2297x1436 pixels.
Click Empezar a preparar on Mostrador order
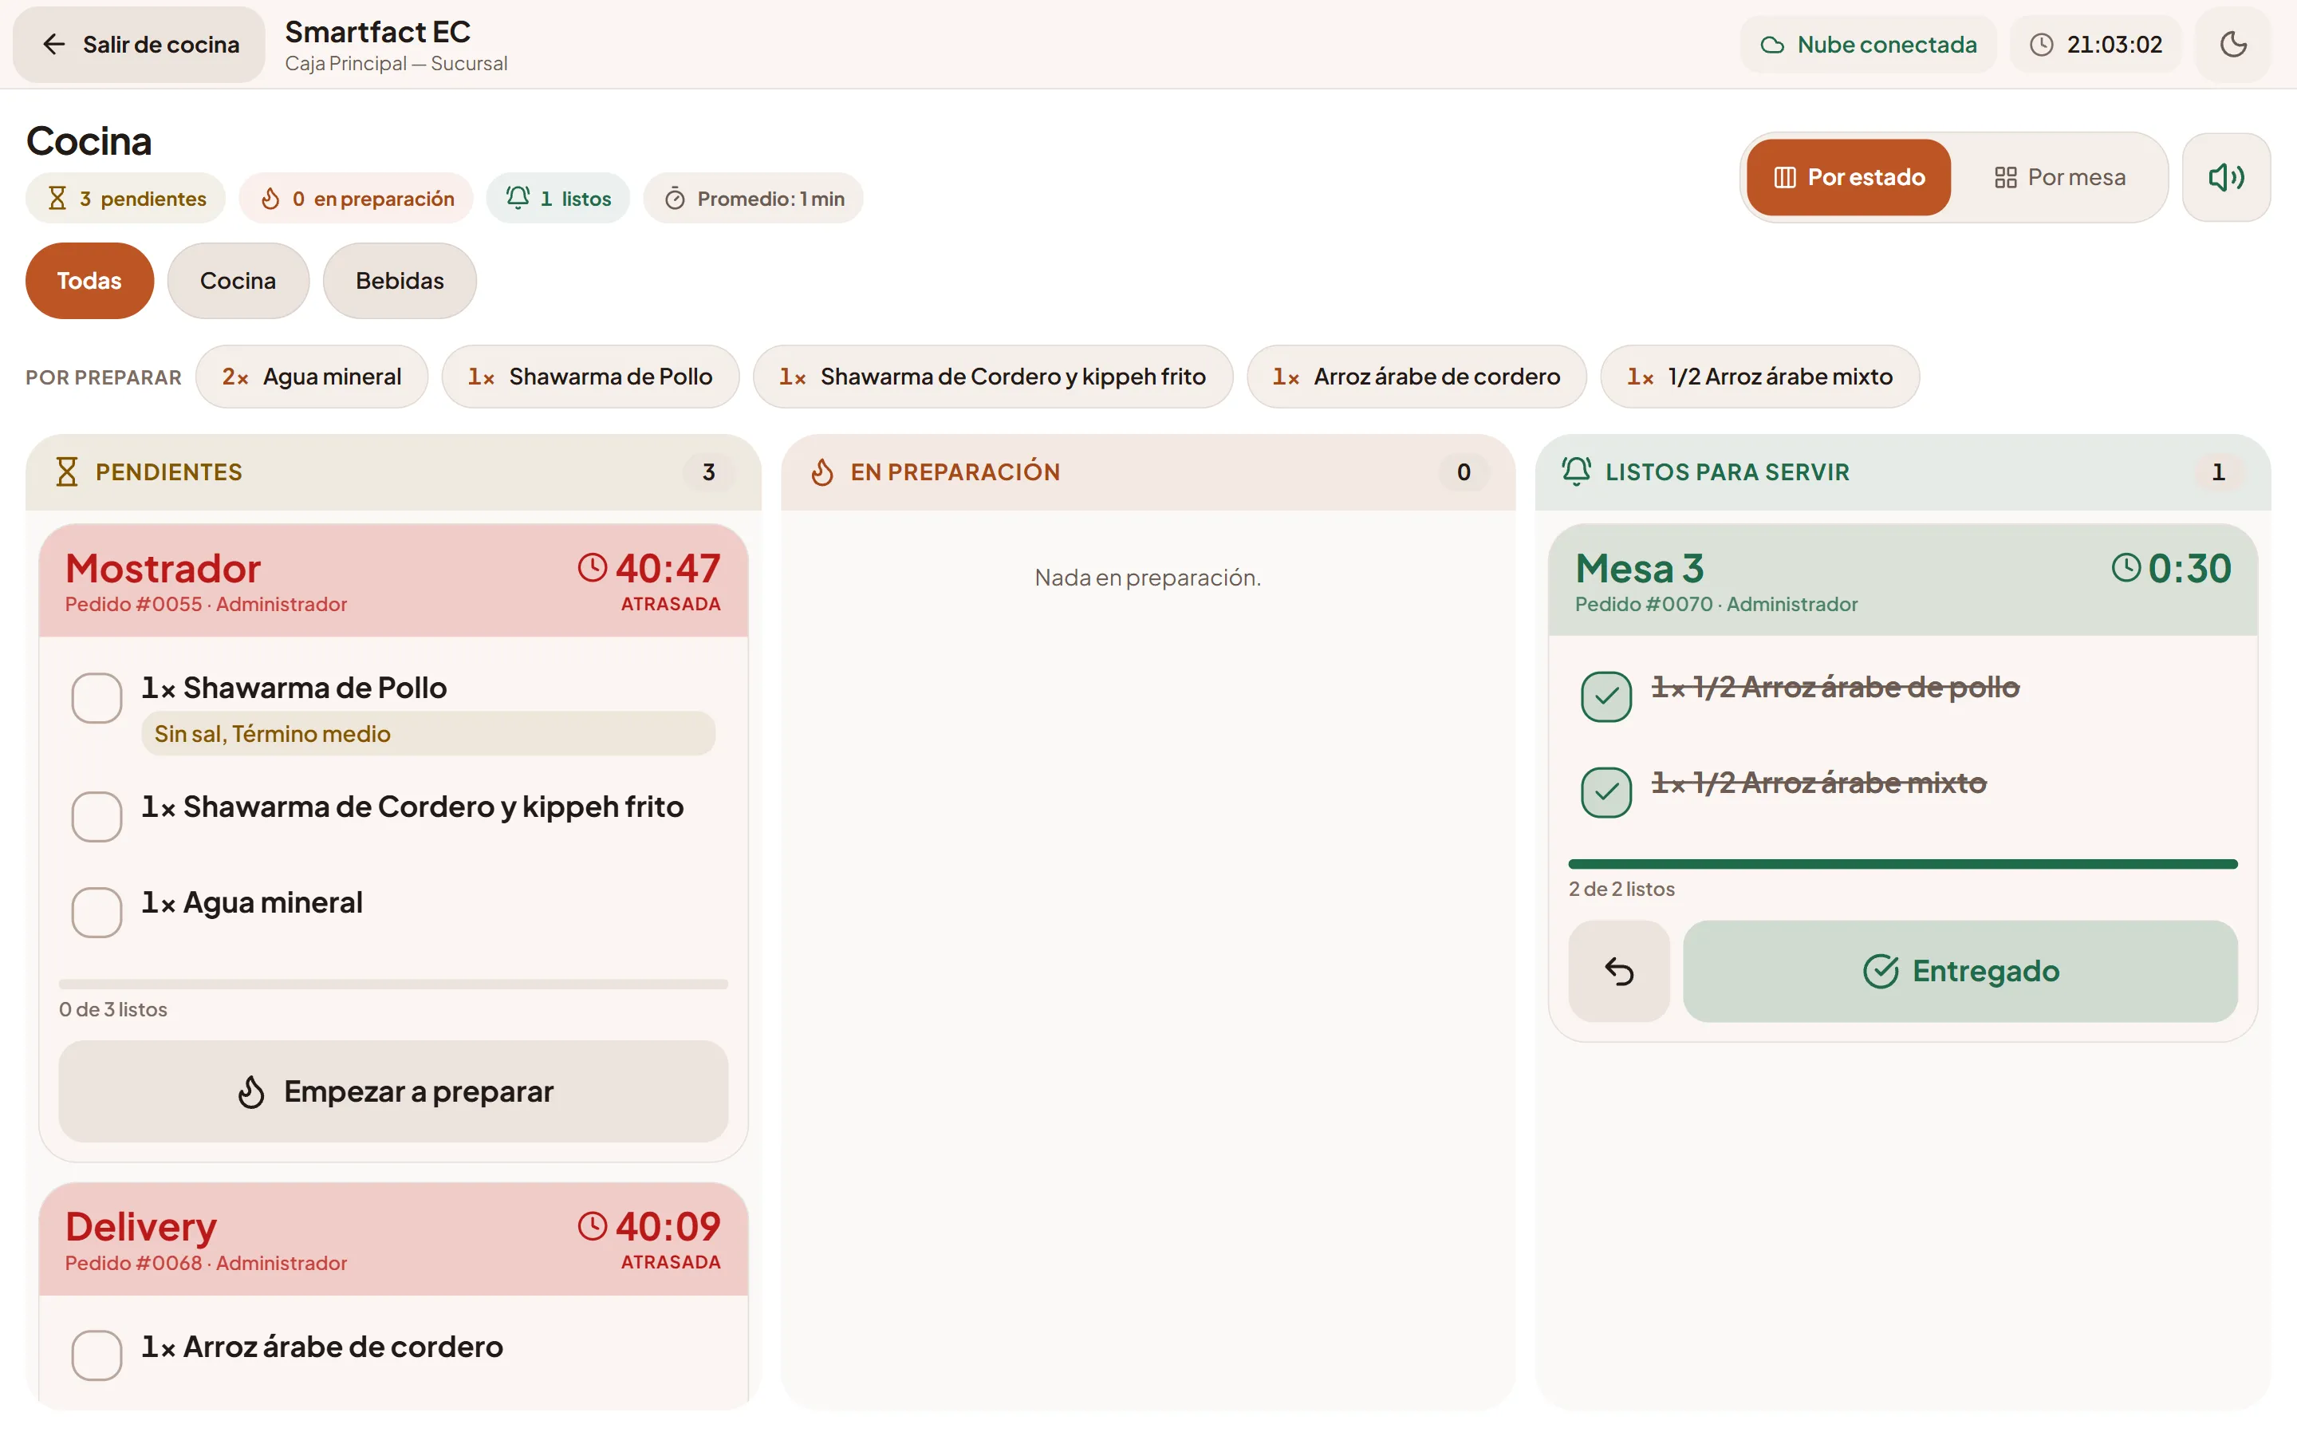coord(393,1092)
